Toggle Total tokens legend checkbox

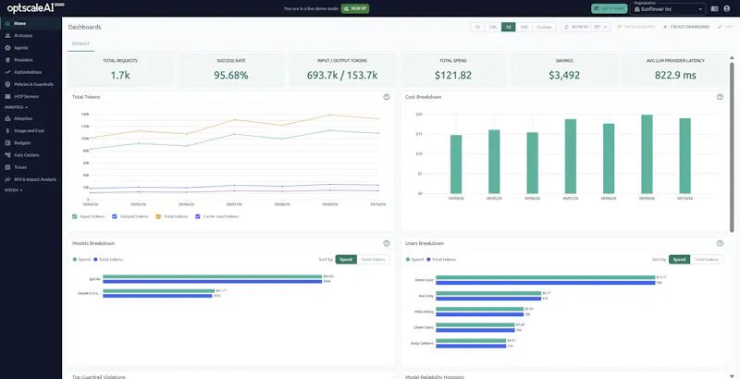coord(158,216)
